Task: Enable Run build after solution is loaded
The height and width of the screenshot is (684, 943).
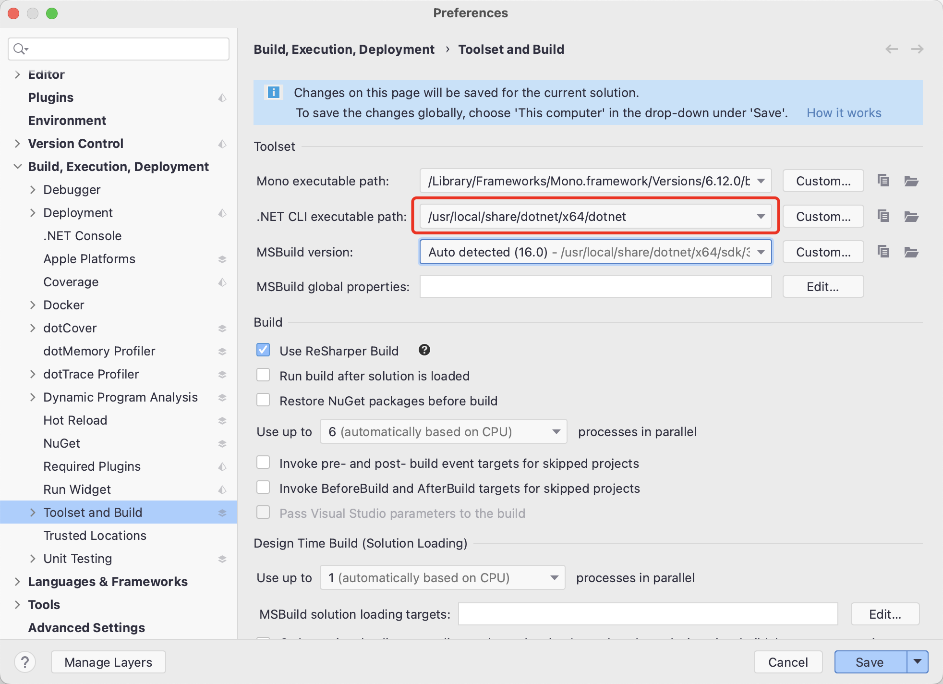Action: coord(263,375)
